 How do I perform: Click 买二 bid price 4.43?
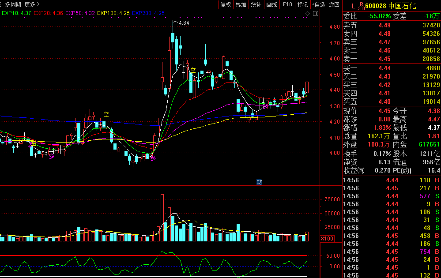coord(384,76)
